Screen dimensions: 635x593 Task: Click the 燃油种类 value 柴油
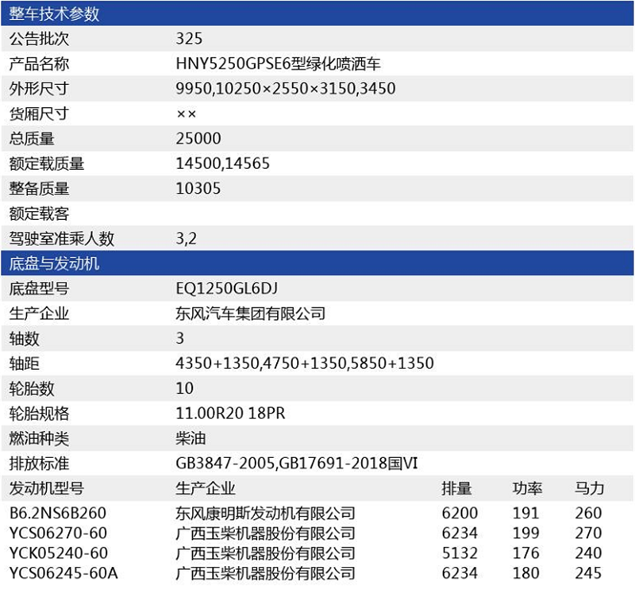pos(189,437)
